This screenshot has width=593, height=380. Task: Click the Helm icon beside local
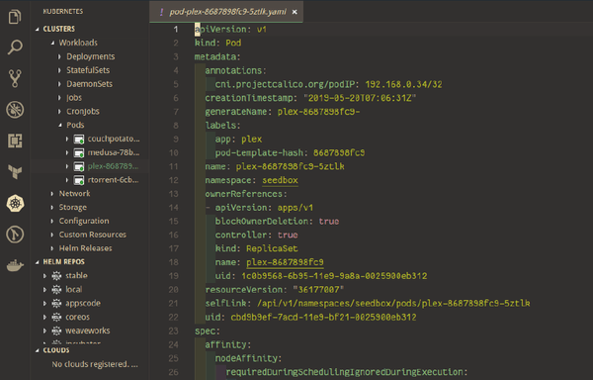point(56,290)
